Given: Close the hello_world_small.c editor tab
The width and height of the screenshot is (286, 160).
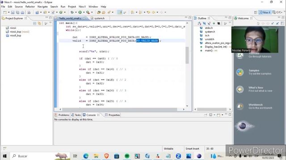Looking at the screenshot, I should coord(84,18).
